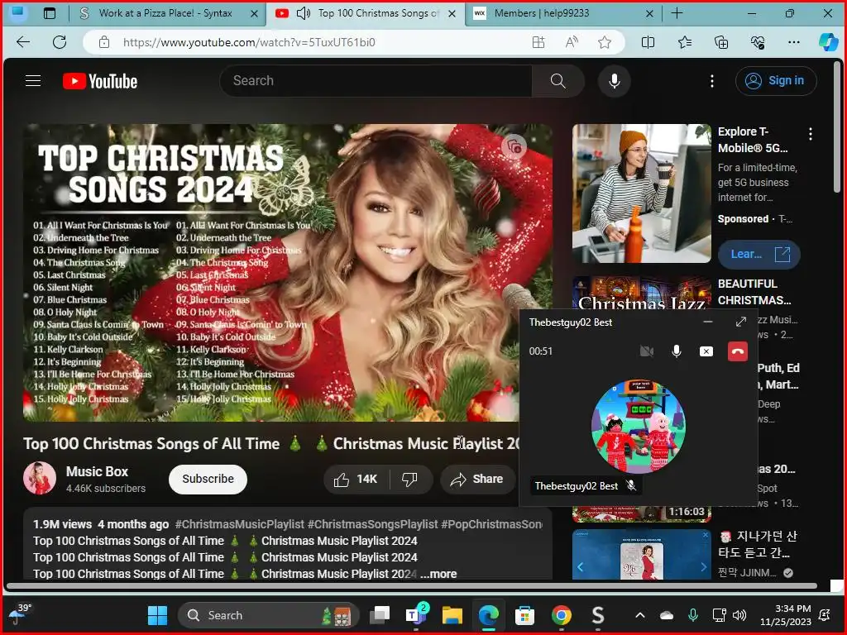Click the page vertical scrollbar

click(837, 127)
